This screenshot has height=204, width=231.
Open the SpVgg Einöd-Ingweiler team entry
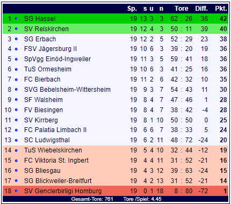tap(57, 59)
